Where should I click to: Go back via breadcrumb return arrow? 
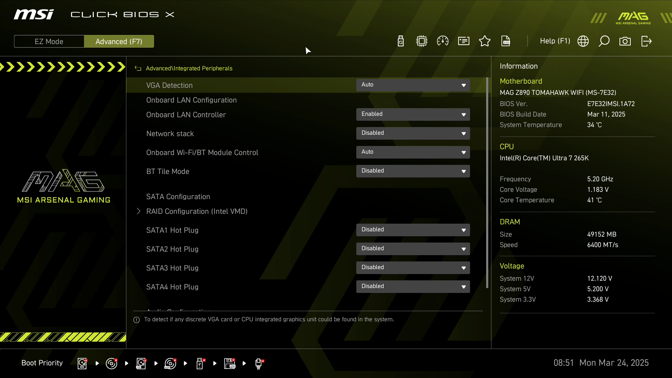(138, 69)
